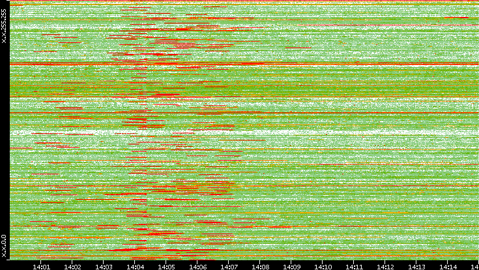Click the 14:14 time axis label
The width and height of the screenshot is (479, 270).
coord(448,267)
